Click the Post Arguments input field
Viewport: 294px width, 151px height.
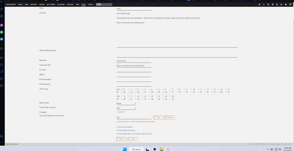tap(134, 85)
